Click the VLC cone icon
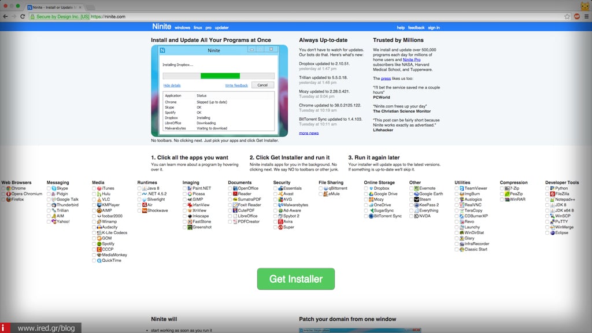Screen dimensions: 592x333 pos(99,199)
